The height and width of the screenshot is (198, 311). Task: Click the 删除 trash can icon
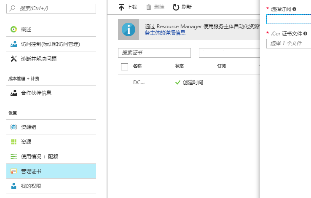pos(149,7)
